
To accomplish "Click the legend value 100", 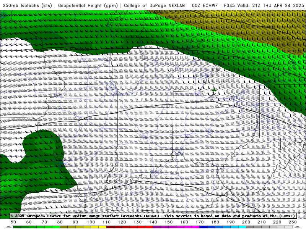I will pos(91,222).
